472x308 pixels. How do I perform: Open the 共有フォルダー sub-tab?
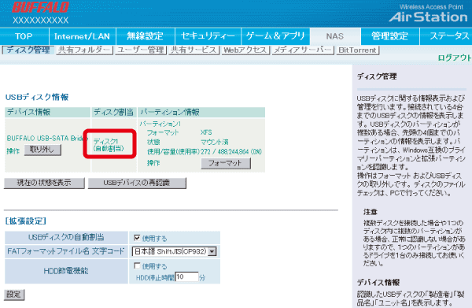point(84,50)
